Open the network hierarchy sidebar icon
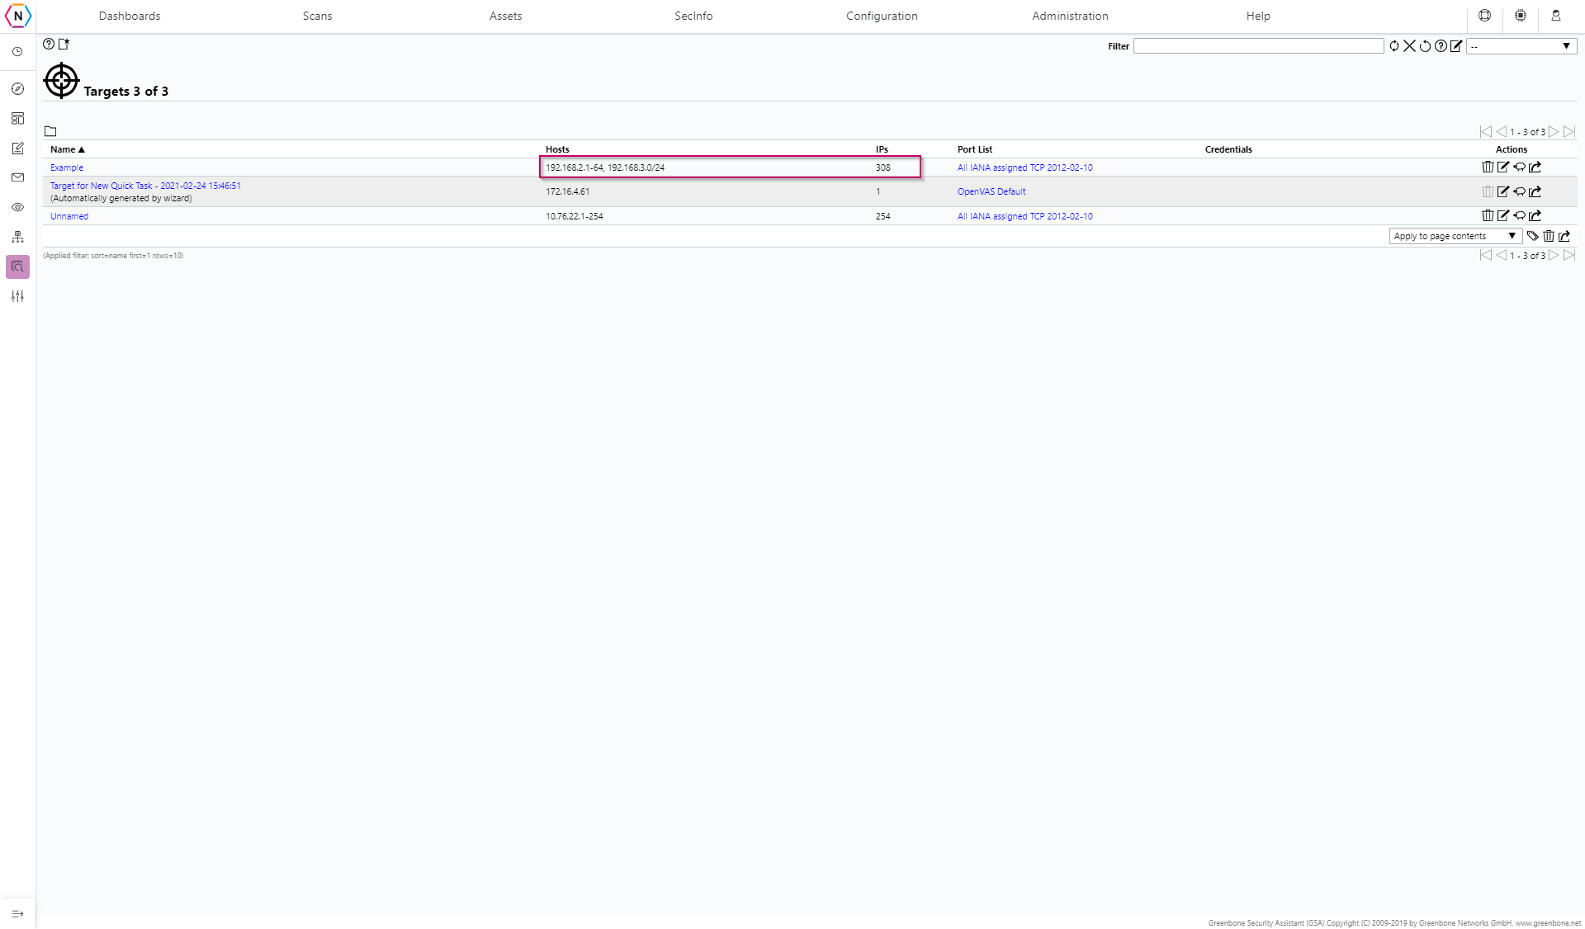The width and height of the screenshot is (1585, 929). point(17,237)
